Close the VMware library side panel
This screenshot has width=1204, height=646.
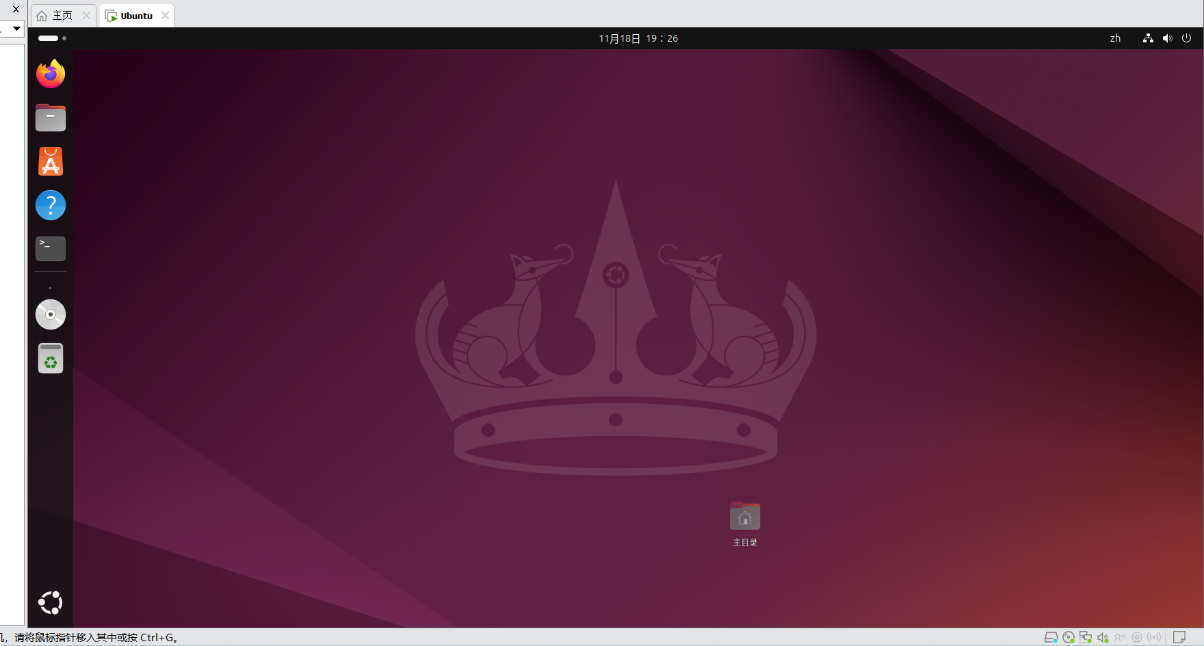point(16,9)
